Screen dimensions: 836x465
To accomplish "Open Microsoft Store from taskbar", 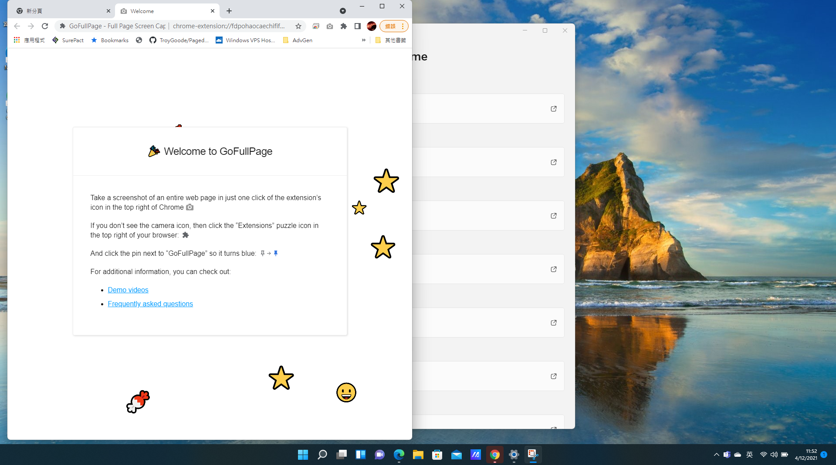I will 437,455.
